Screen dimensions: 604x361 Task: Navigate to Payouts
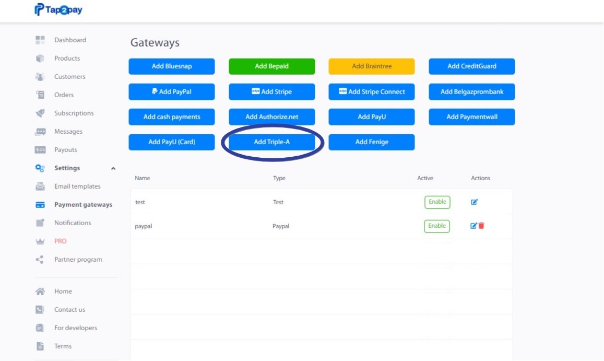[65, 149]
